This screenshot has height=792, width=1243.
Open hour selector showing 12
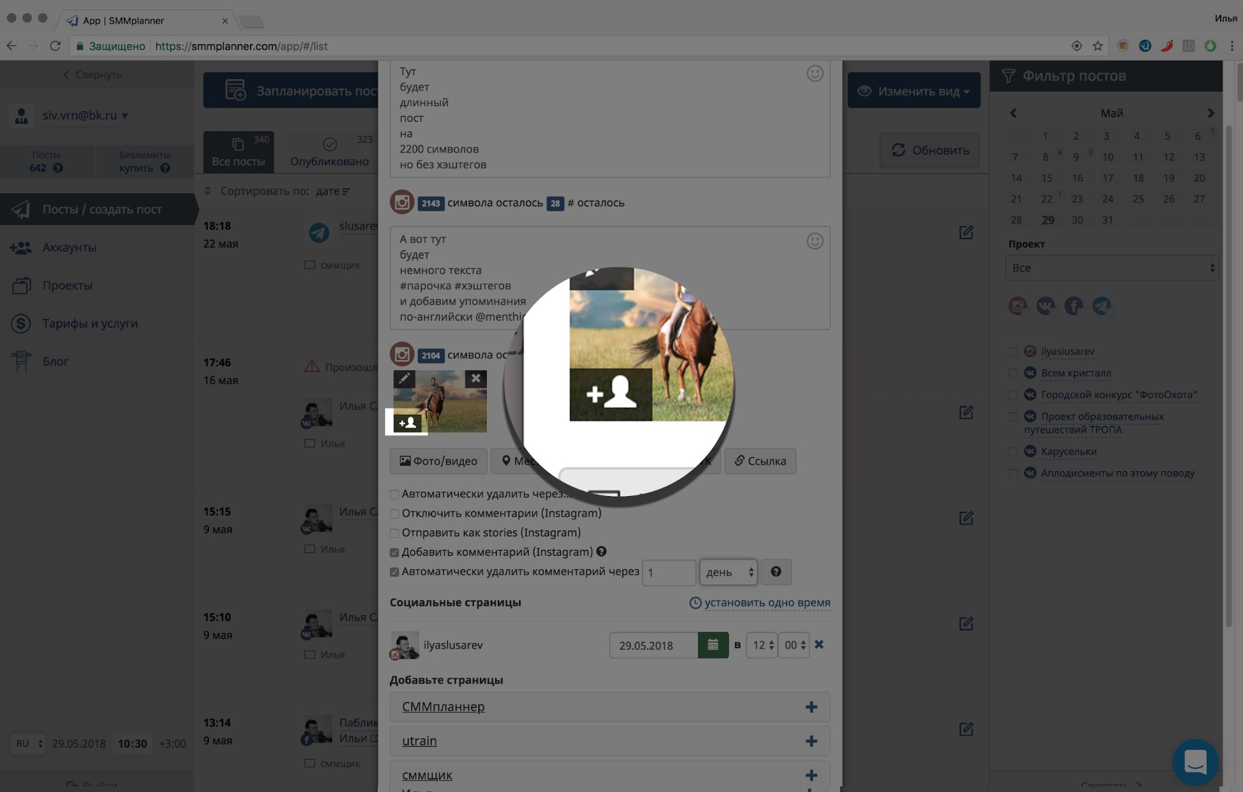pyautogui.click(x=762, y=645)
